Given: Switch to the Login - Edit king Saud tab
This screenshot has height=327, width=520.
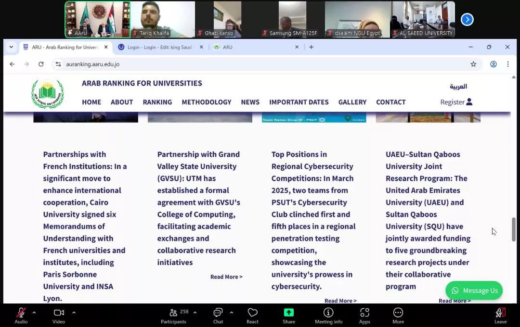Looking at the screenshot, I should click(159, 48).
